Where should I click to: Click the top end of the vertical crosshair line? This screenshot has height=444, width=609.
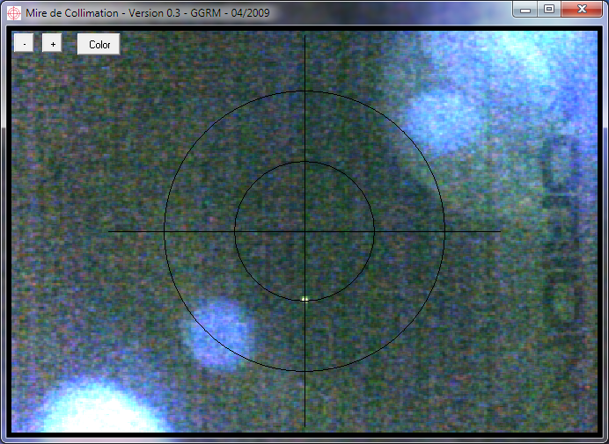[x=304, y=38]
